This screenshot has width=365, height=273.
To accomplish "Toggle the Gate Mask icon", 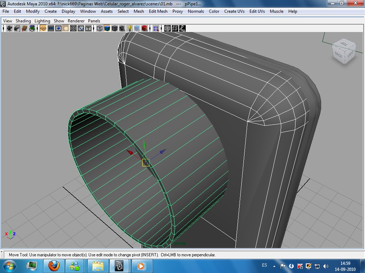I will click(x=66, y=28).
